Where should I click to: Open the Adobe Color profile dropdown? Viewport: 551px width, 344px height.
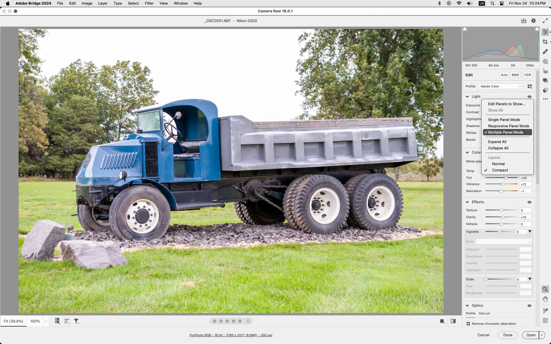click(500, 86)
